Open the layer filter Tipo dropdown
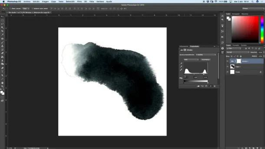Image resolution: width=265 pixels, height=149 pixels. (x=234, y=48)
